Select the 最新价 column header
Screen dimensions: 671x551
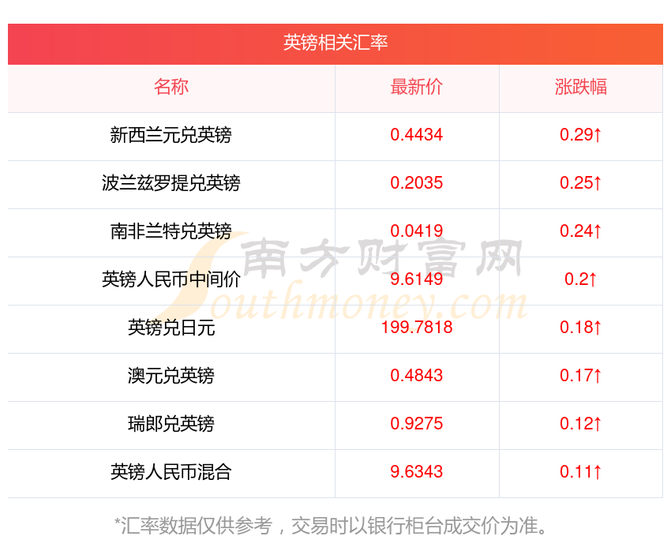tap(416, 86)
